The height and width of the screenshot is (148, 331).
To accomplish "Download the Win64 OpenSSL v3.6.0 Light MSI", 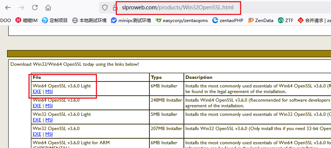I will point(49,92).
